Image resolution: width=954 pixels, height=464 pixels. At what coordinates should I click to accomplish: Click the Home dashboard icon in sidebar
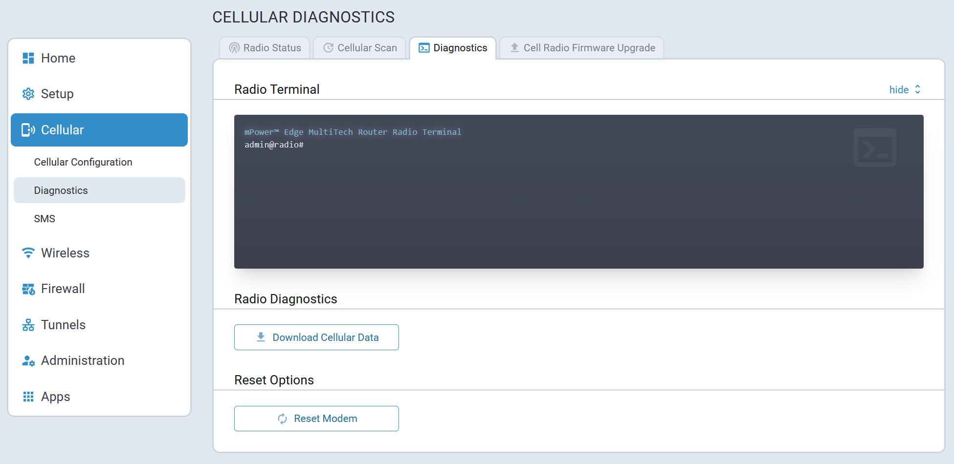[x=28, y=58]
